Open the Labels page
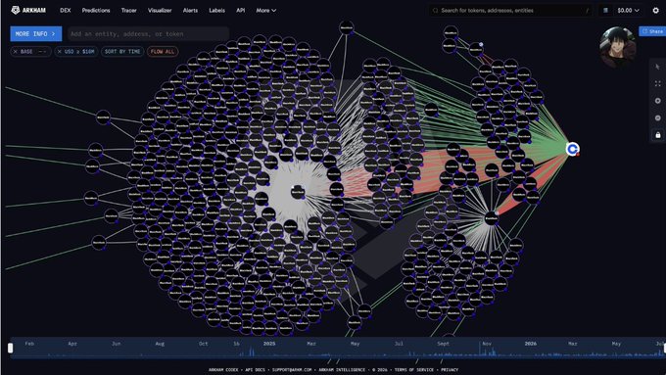 217,10
